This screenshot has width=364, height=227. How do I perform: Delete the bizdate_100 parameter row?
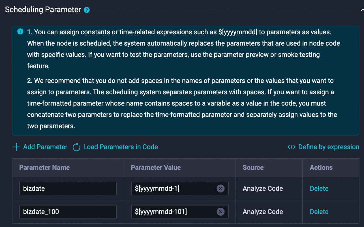tap(319, 212)
